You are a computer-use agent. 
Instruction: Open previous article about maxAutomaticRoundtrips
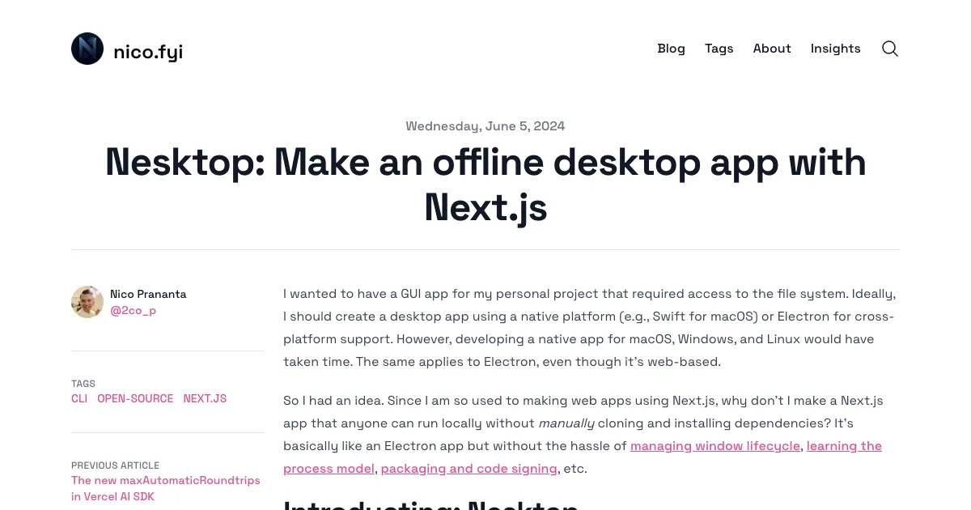pos(165,488)
